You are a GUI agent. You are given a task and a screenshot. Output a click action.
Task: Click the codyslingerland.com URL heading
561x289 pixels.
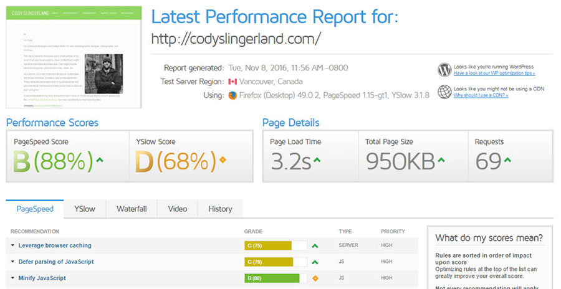coord(236,39)
